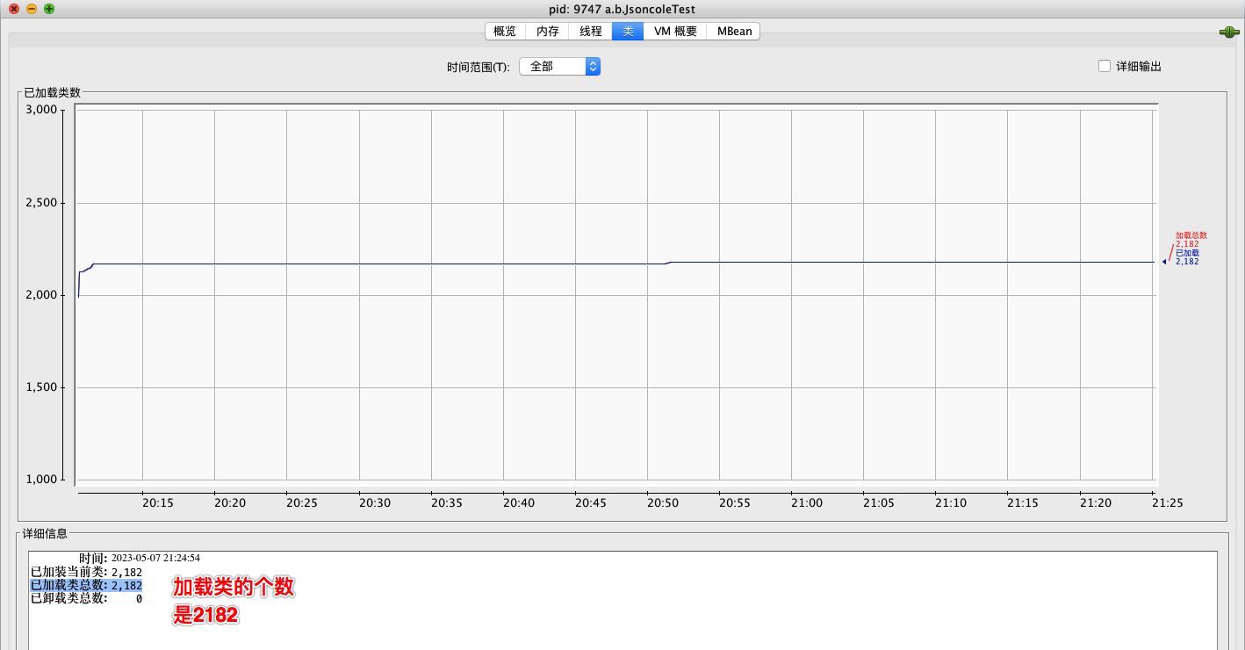
Task: Click the 21:00 time axis label
Action: 807,503
